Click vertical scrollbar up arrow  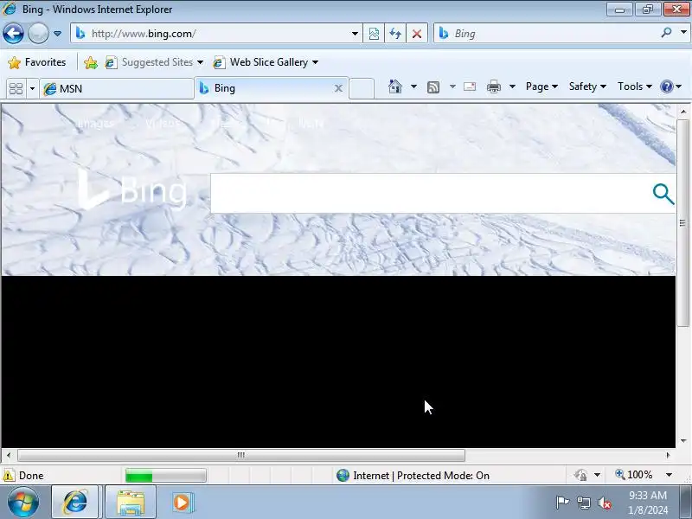pos(683,112)
